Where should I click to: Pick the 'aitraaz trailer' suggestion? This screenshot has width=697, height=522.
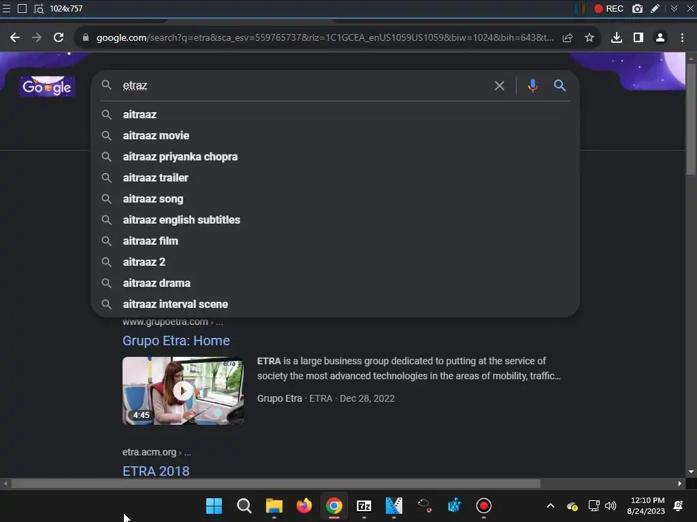335,177
